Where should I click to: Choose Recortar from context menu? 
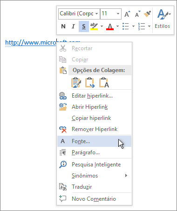(94, 48)
